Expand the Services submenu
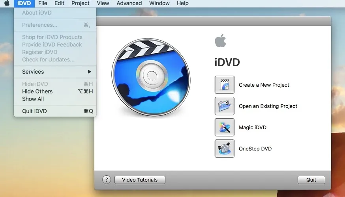 [x=55, y=72]
